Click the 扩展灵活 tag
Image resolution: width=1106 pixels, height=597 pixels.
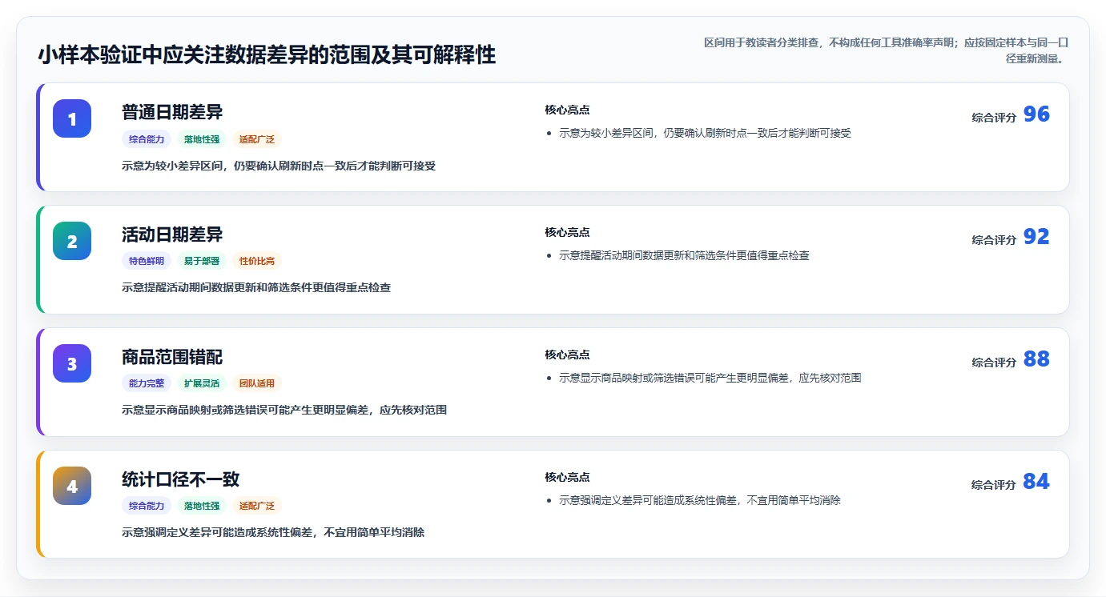pos(202,383)
